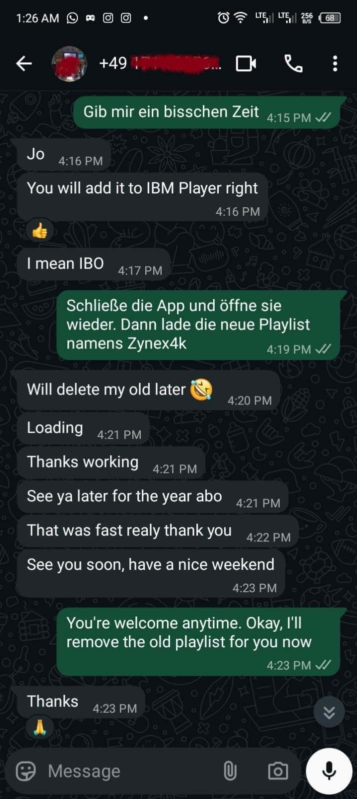
Task: Tap the 'Schließe die App' message bubble
Action: [198, 325]
